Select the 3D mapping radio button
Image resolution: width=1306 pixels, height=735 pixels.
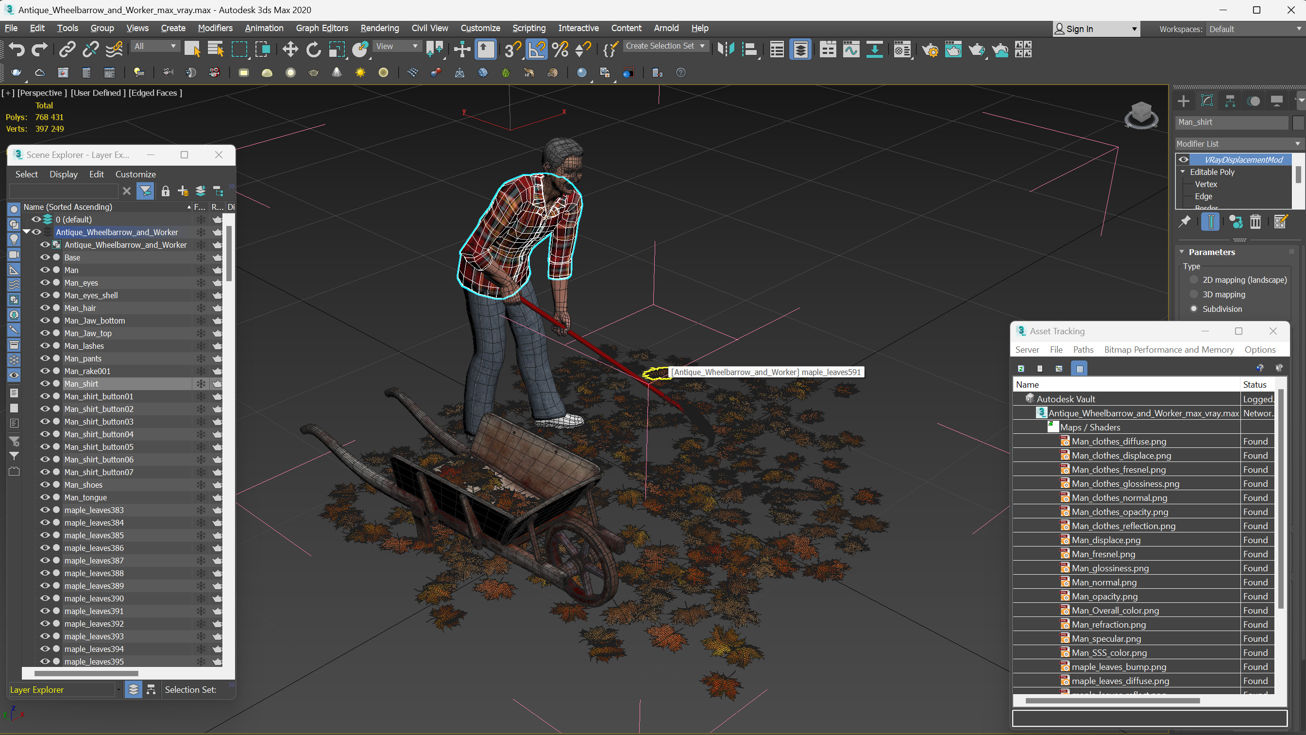point(1193,294)
